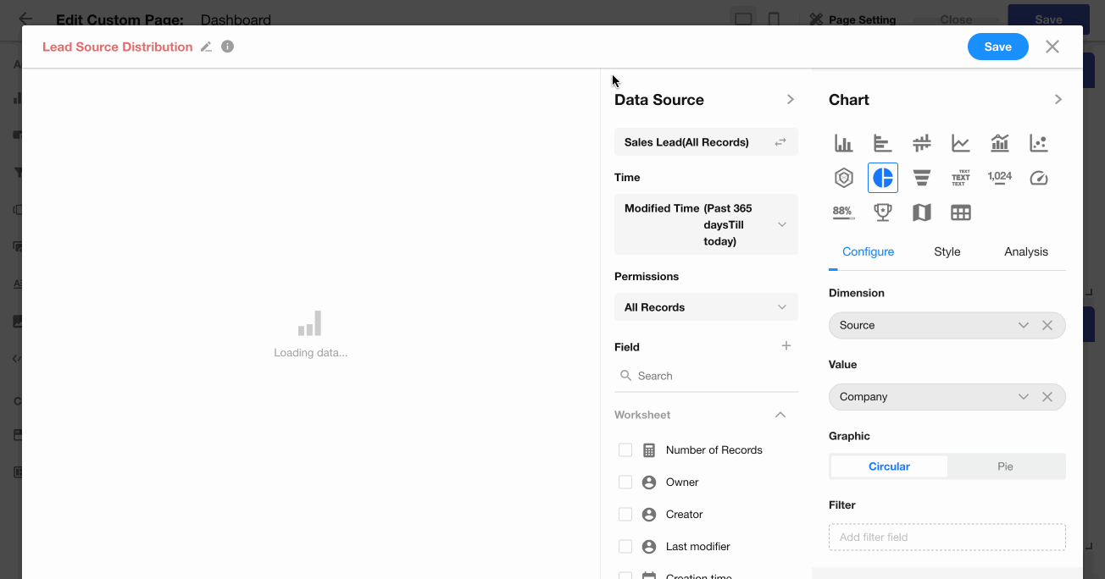Enable the Last modifier field checkbox
Viewport: 1105px width, 579px height.
625,547
